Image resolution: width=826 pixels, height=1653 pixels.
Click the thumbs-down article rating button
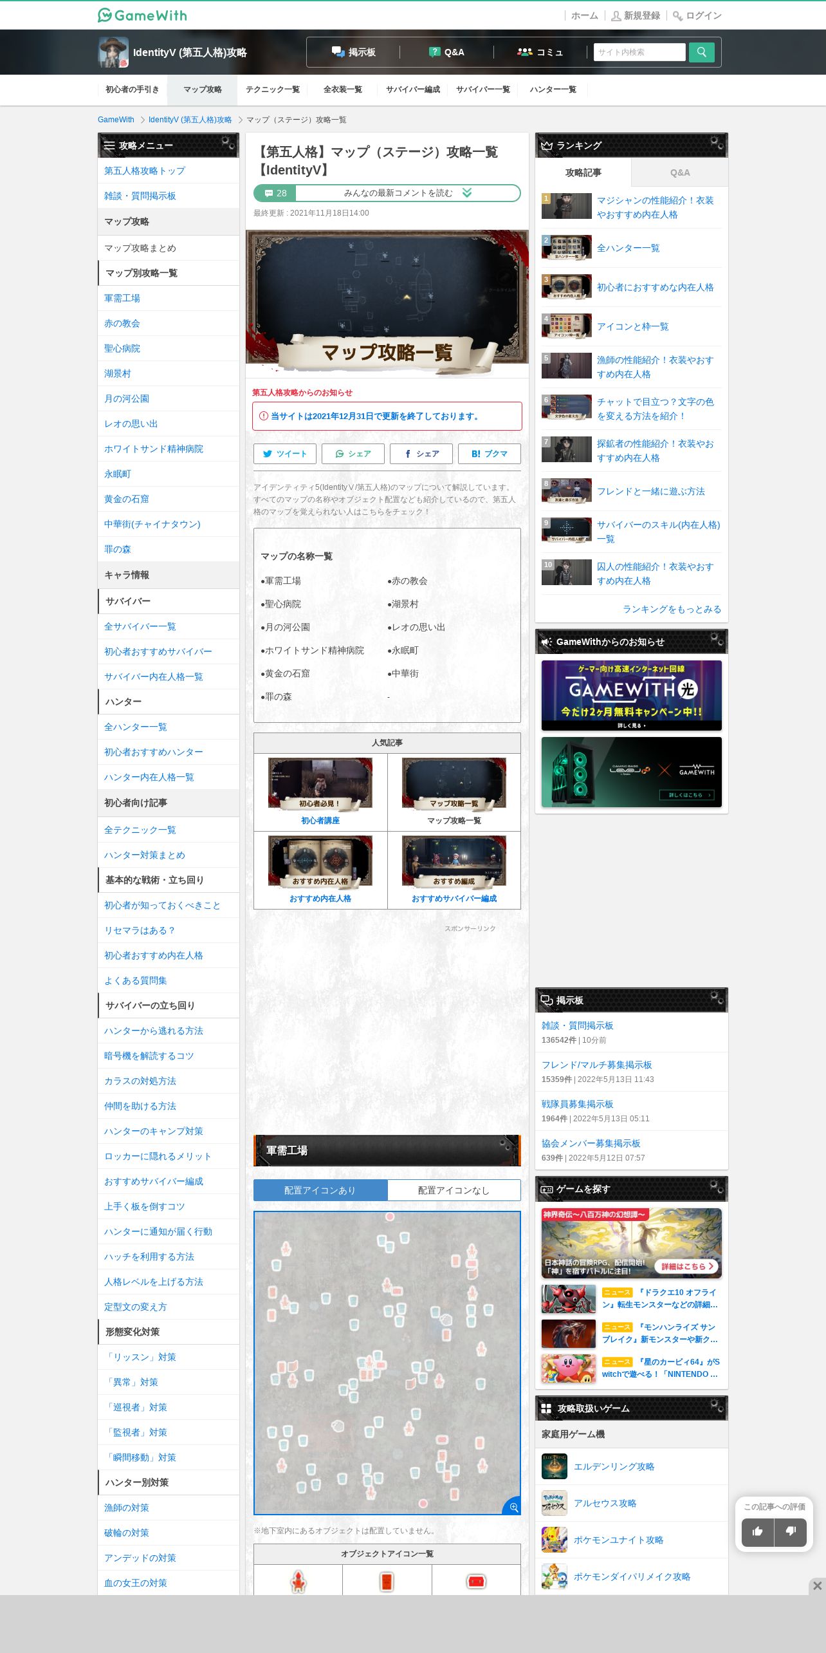[x=791, y=1532]
